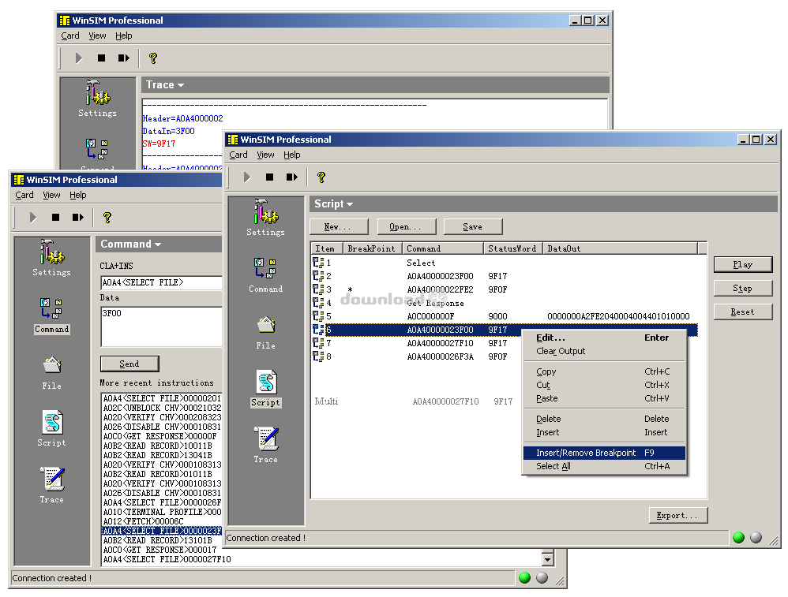Click the Open... script button
Image resolution: width=788 pixels, height=597 pixels.
406,227
